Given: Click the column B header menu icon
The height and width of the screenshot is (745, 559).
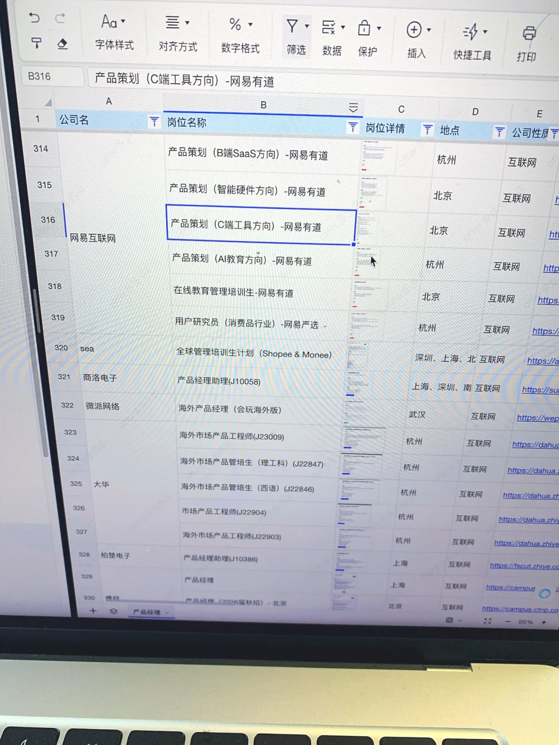Looking at the screenshot, I should click(353, 108).
